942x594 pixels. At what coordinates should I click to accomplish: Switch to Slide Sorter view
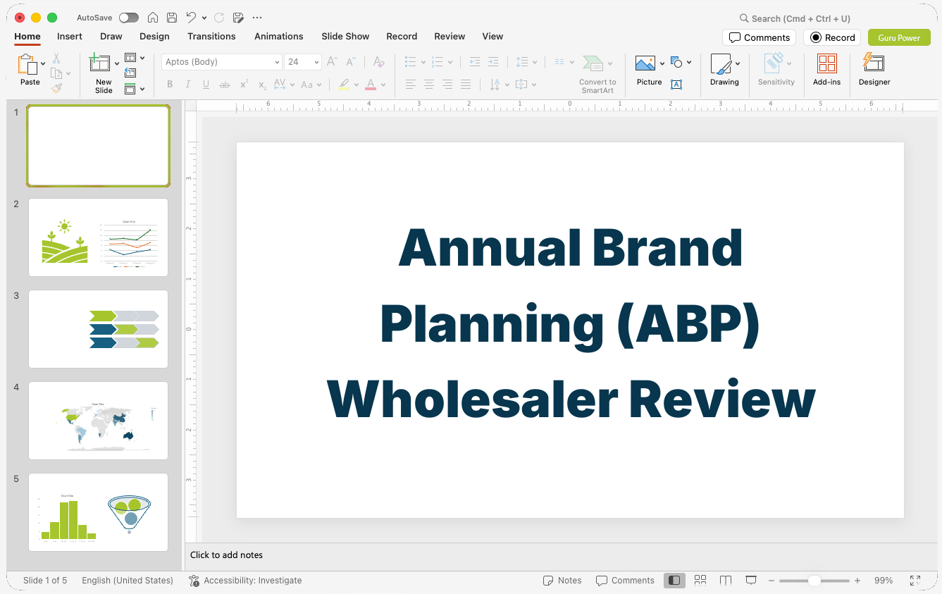pos(700,581)
